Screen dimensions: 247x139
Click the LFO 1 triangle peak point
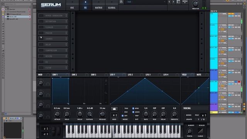[145, 78]
